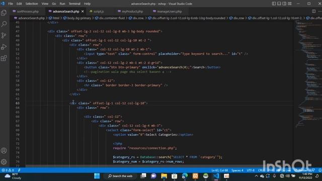Open the Go menu

pos(54,4)
